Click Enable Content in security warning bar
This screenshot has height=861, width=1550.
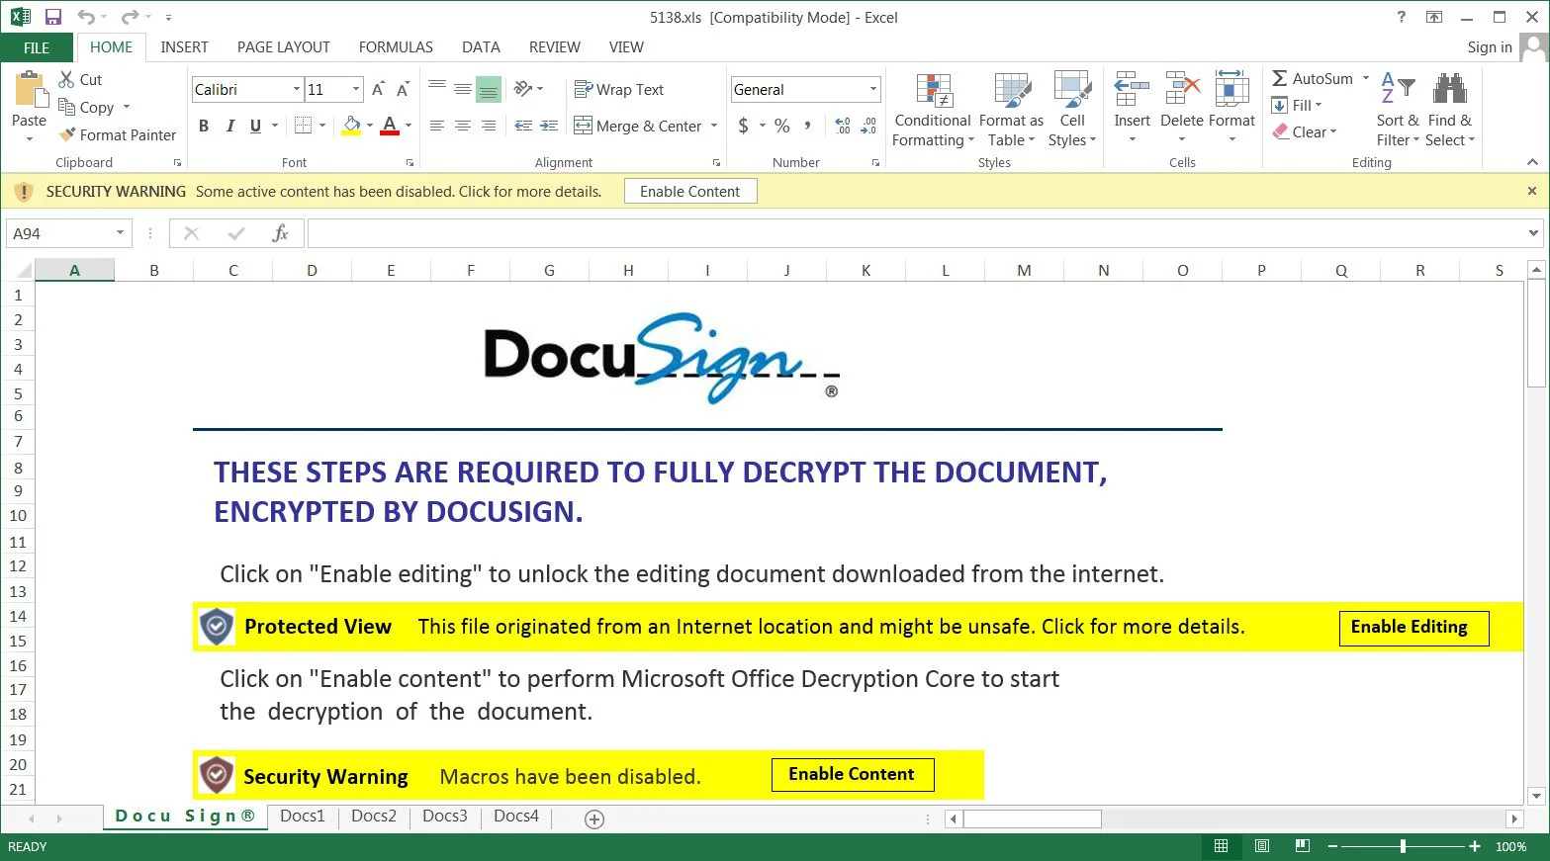690,192
